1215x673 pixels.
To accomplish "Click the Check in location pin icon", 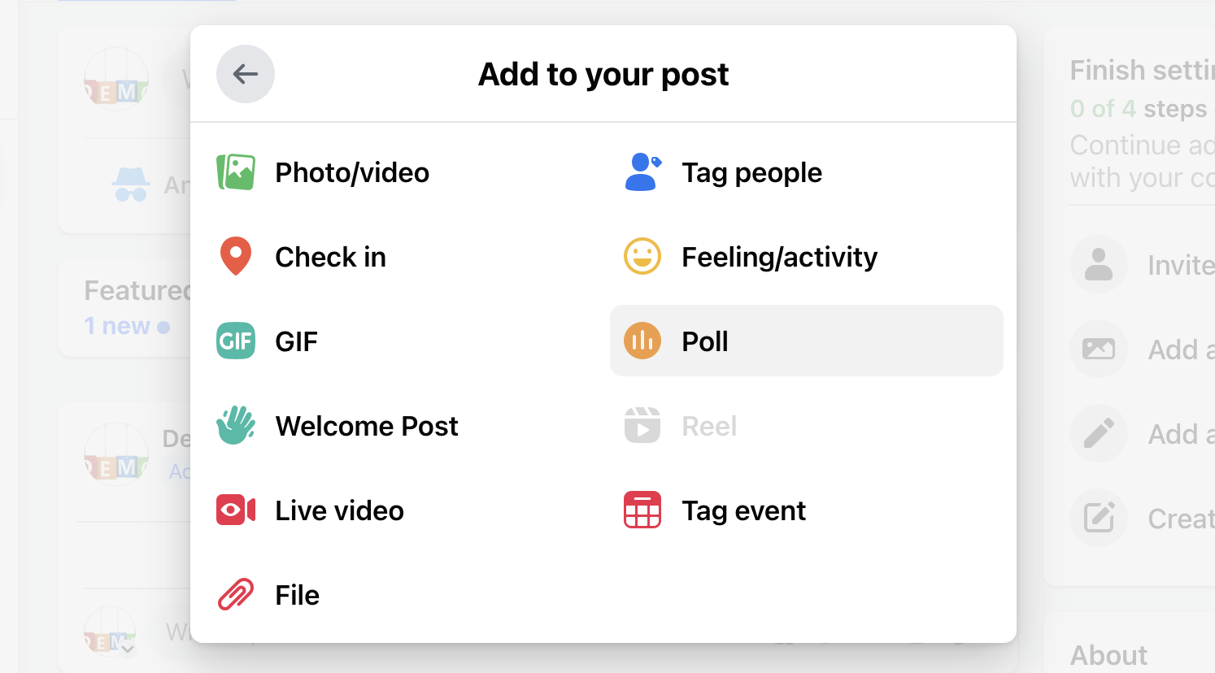I will pyautogui.click(x=237, y=256).
